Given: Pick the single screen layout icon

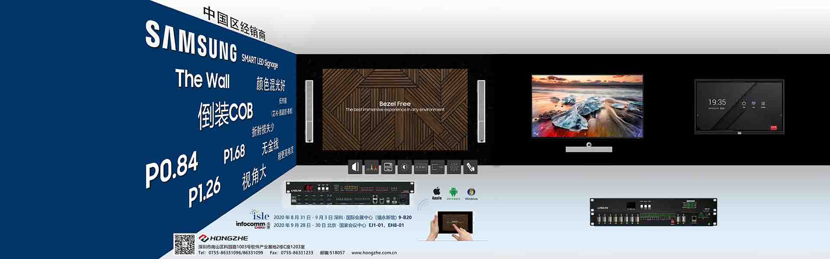Looking at the screenshot, I should 437,167.
